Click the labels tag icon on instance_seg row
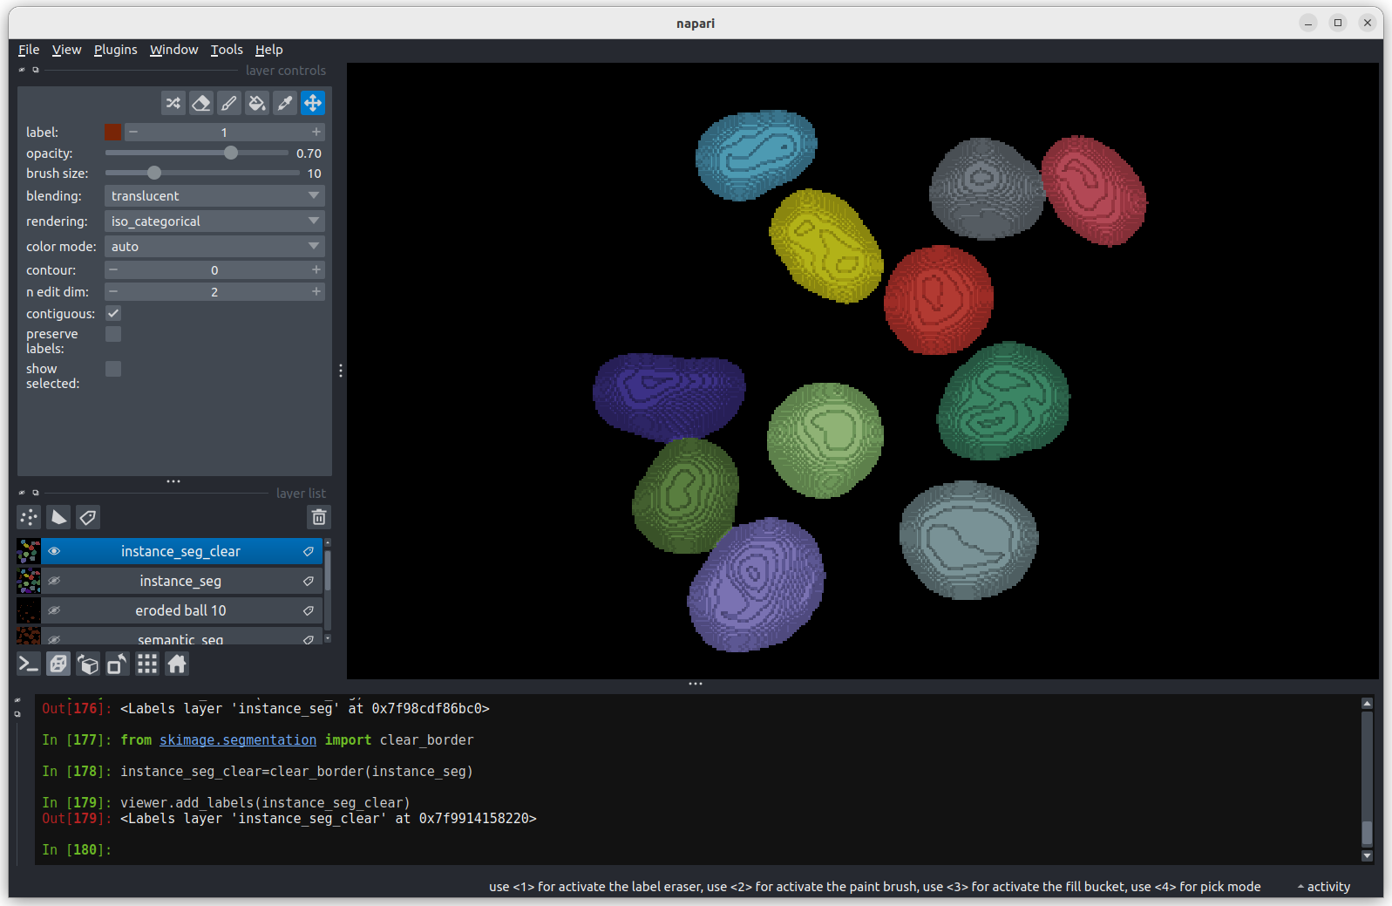 point(308,581)
